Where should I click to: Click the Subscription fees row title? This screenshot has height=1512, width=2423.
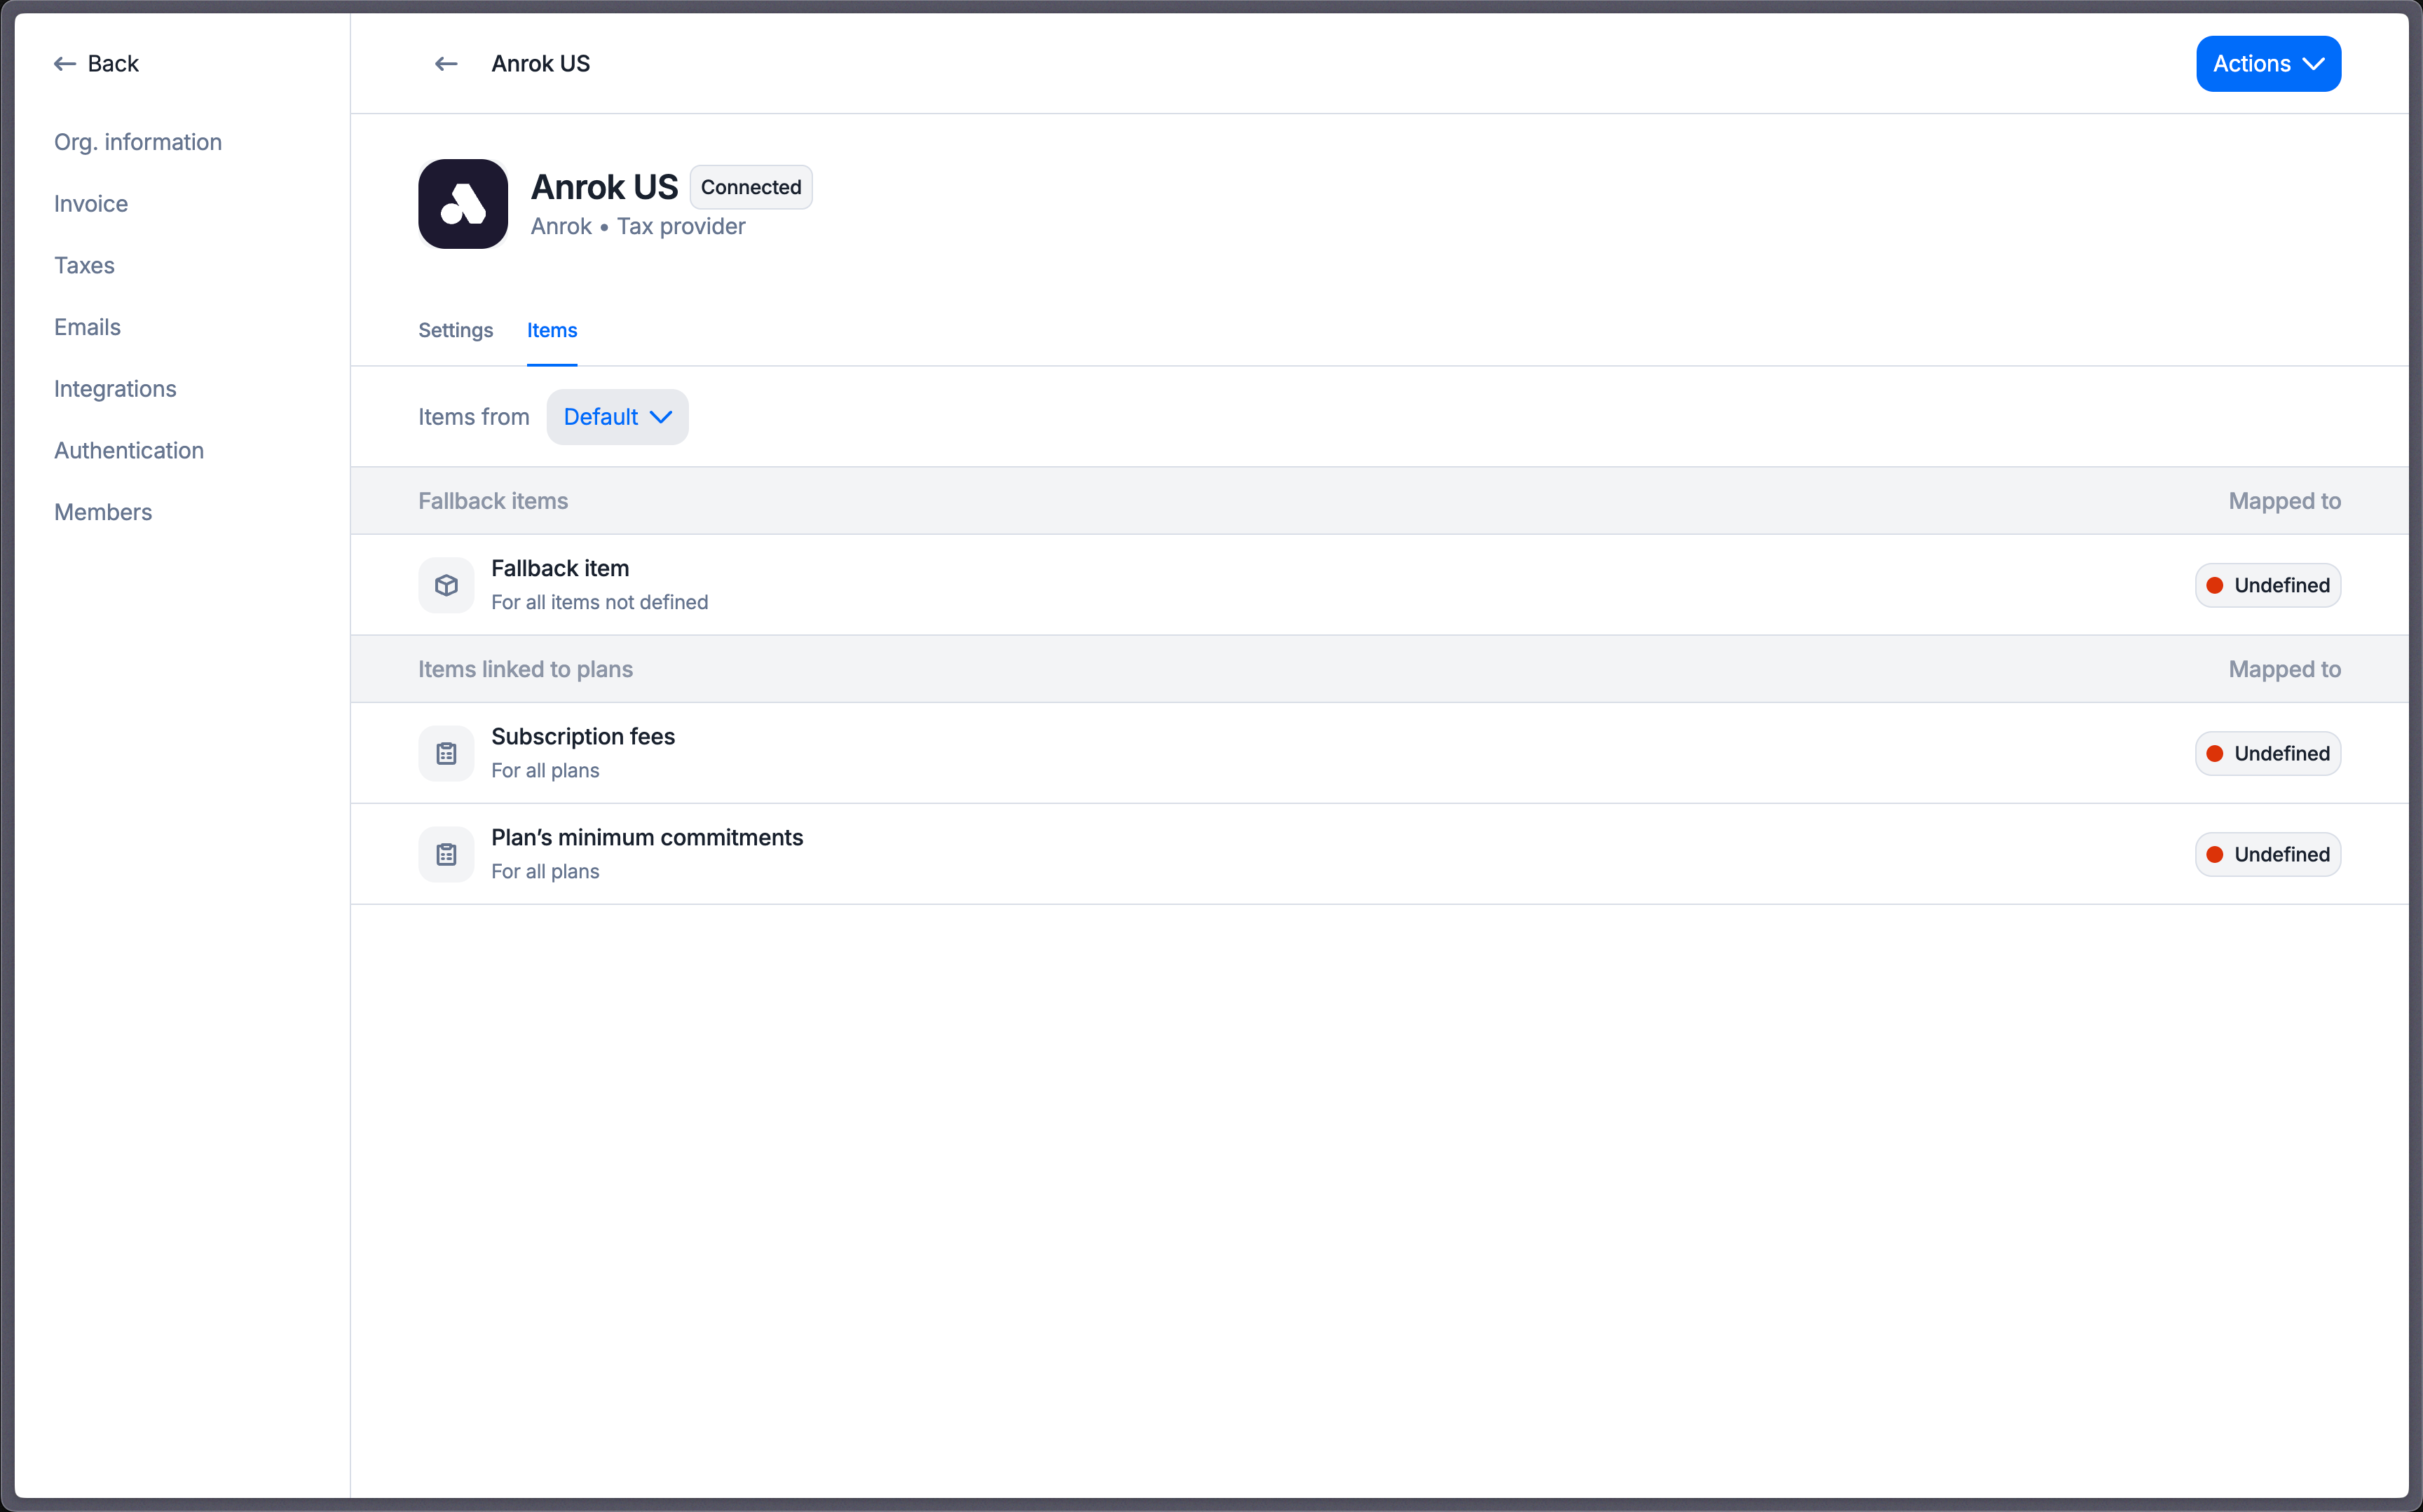pos(582,736)
